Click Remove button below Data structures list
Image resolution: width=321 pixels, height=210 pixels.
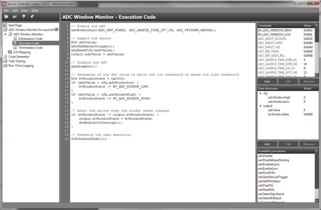309,144
